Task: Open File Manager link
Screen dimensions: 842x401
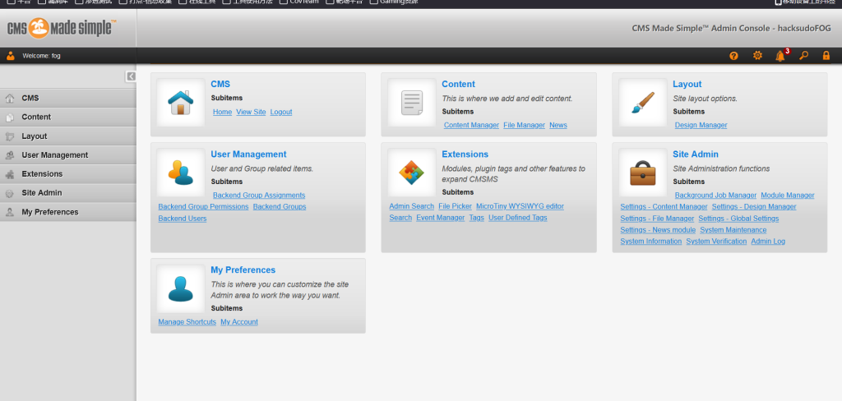Action: pos(524,125)
